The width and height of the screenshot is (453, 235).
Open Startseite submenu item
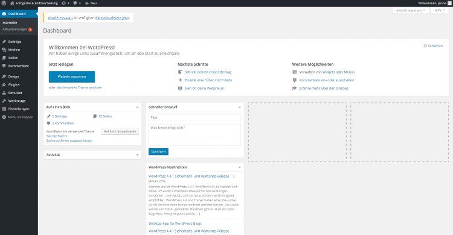(10, 22)
